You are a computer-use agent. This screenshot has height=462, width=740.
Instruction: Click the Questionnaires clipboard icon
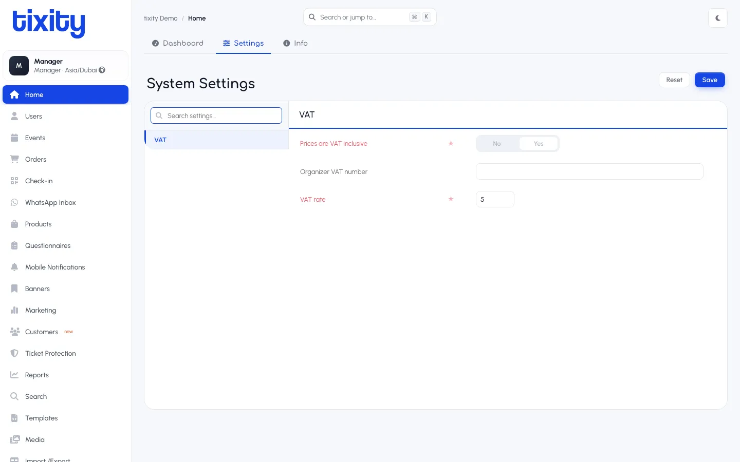[14, 245]
